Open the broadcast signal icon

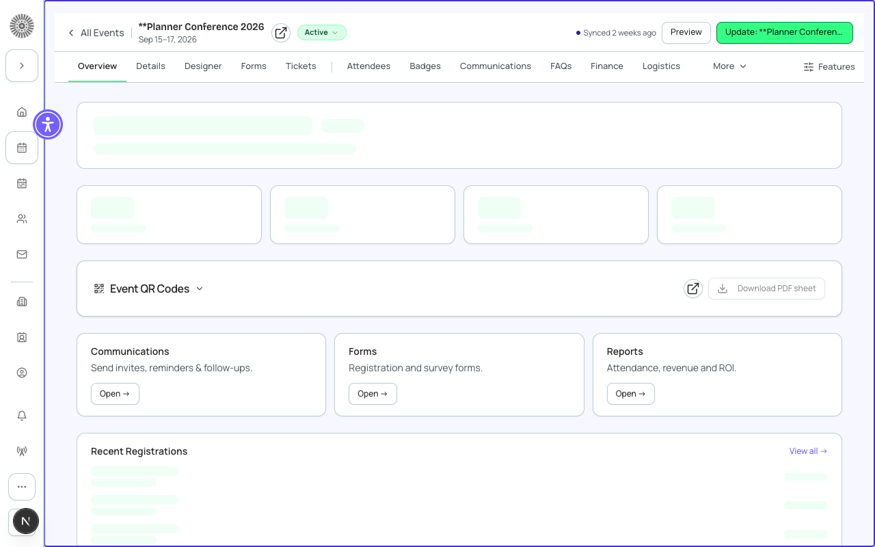(22, 451)
